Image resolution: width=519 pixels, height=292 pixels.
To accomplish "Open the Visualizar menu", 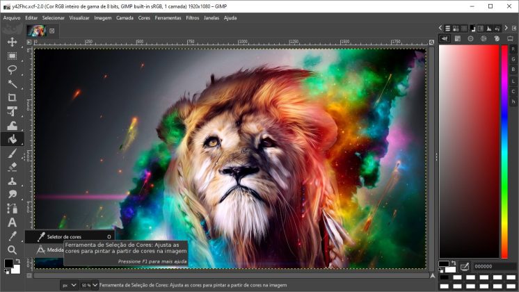I will pyautogui.click(x=79, y=18).
